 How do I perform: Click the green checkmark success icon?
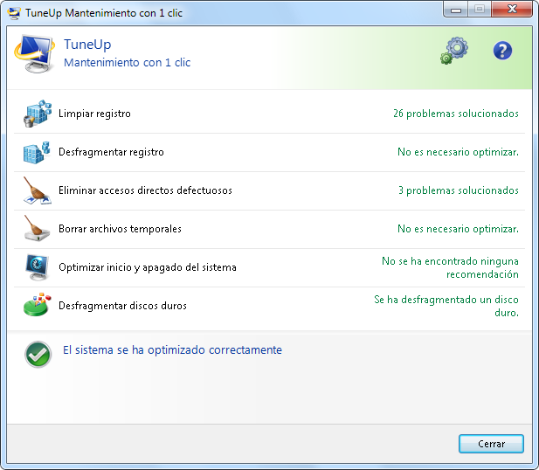click(x=38, y=355)
